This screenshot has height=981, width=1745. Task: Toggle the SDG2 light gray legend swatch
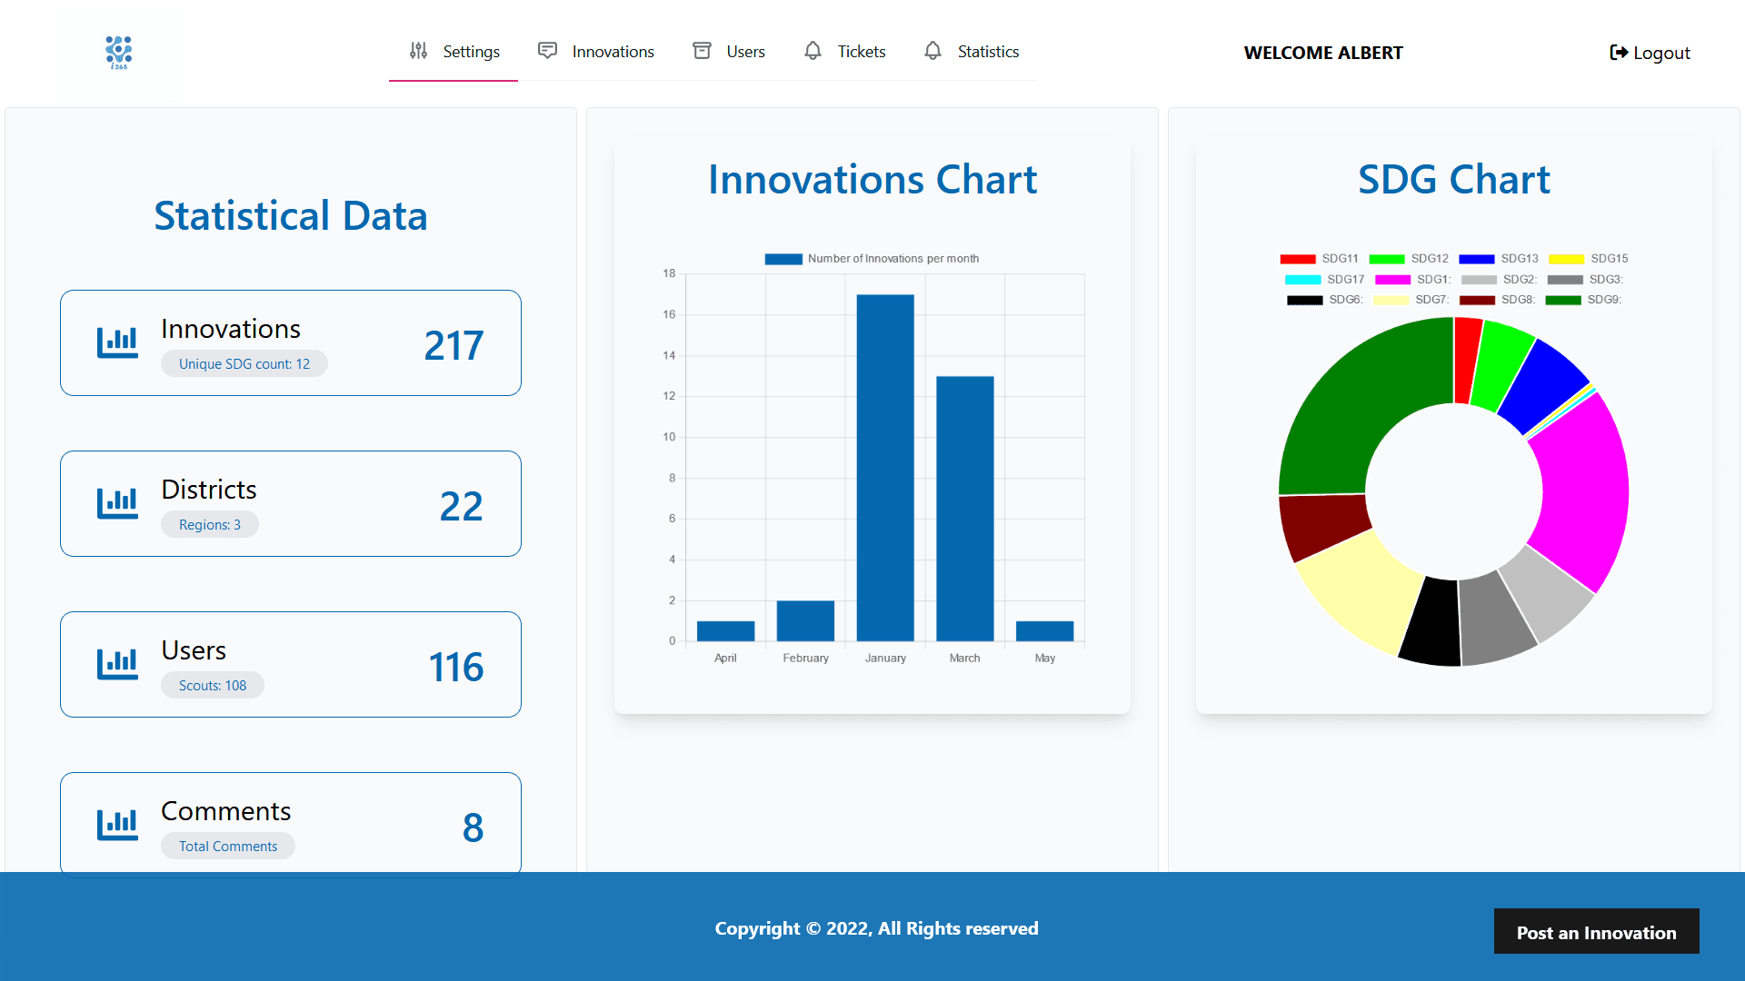1479,280
